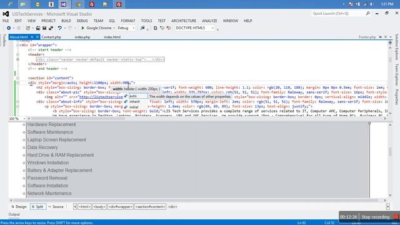Click the document icon before the DOCTYPE box
400x225 pixels.
pos(156,27)
